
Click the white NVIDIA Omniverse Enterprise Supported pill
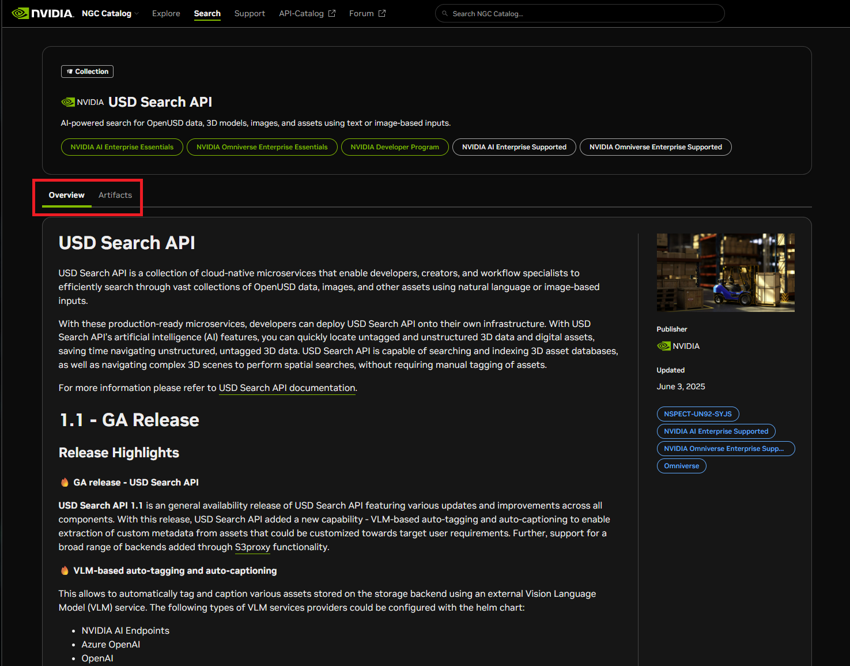click(x=656, y=147)
